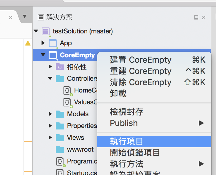The height and width of the screenshot is (175, 216).
Task: Choose 建置 CoreEmpty from context menu
Action: 154,60
